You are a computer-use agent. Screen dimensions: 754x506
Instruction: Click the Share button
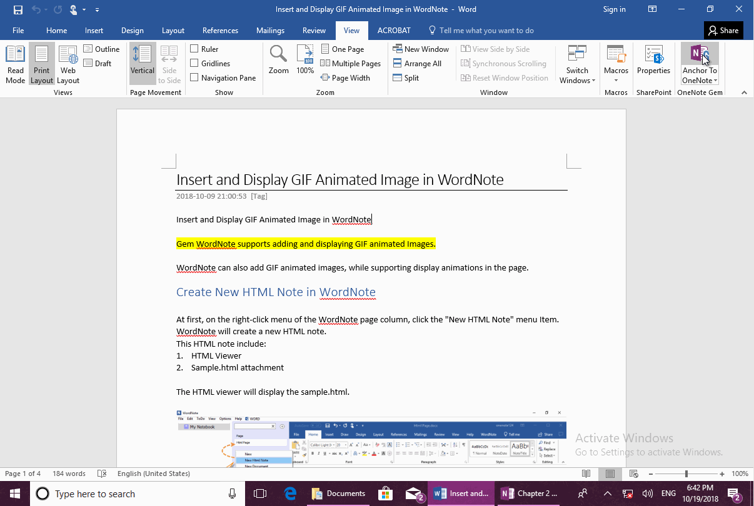click(723, 31)
